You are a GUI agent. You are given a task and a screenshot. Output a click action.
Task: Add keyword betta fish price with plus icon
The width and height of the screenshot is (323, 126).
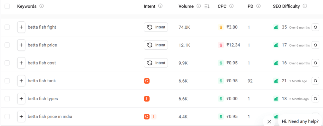pos(21,45)
